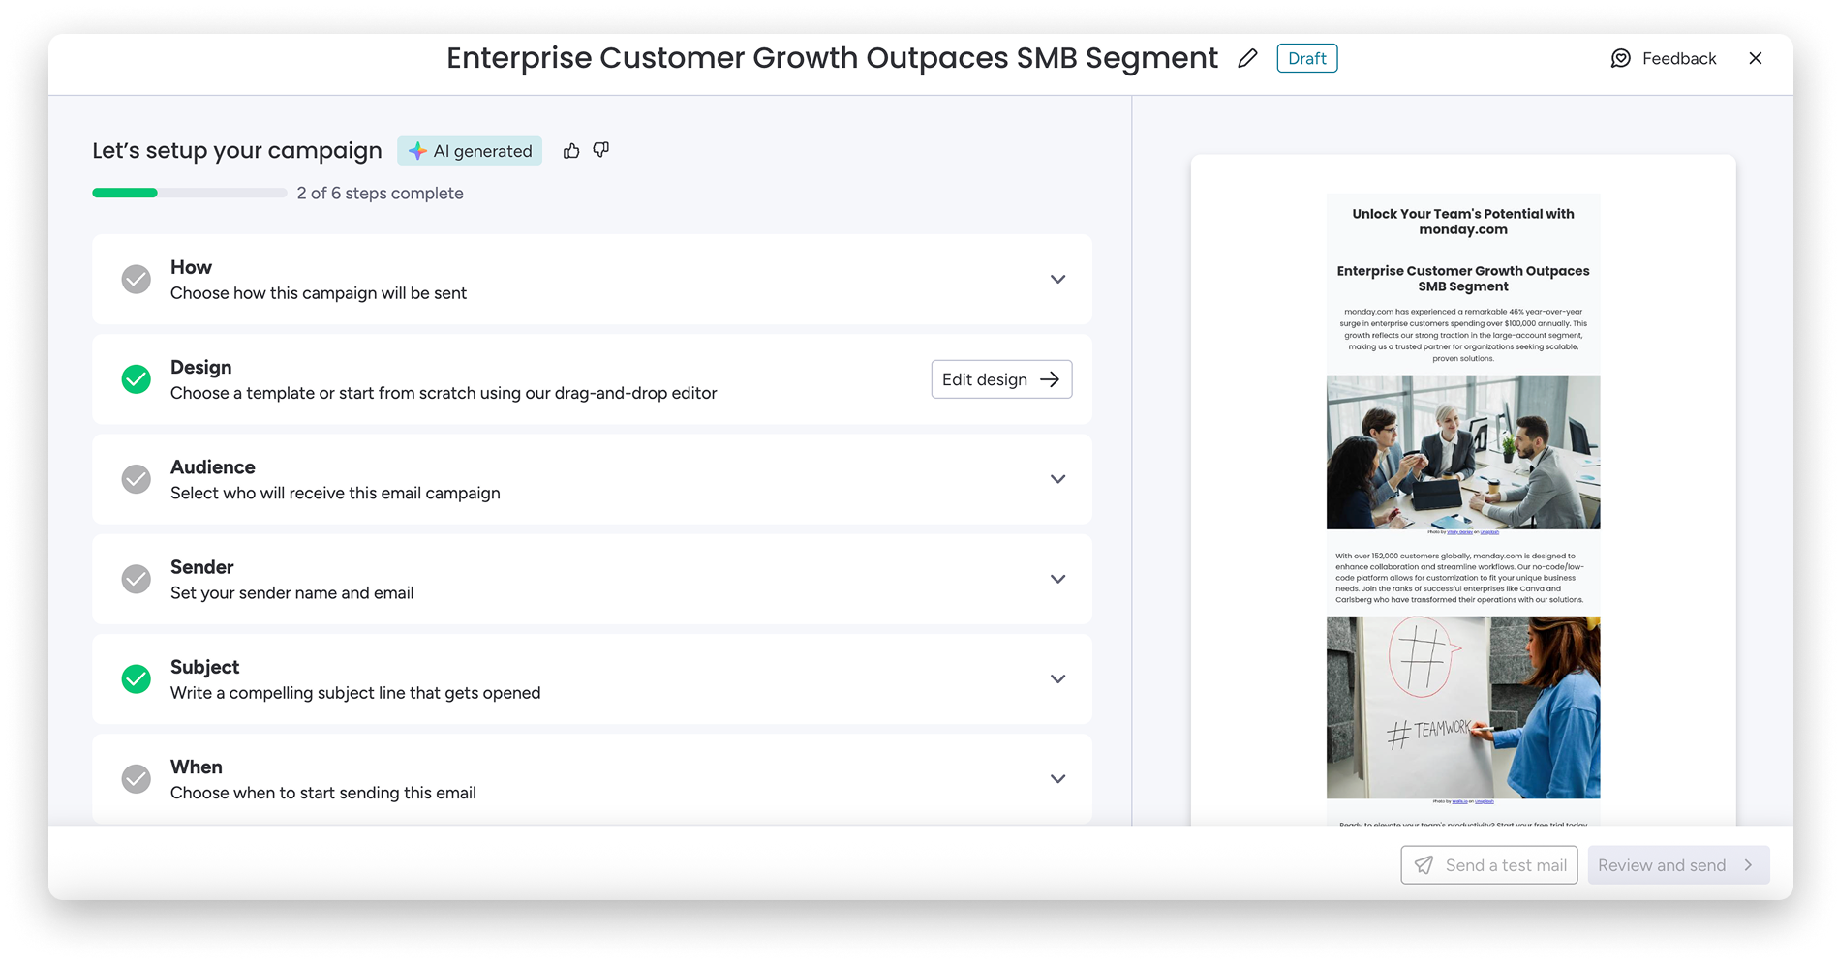Image resolution: width=1837 pixels, height=963 pixels.
Task: Expand the Sender section chevron
Action: (1058, 579)
